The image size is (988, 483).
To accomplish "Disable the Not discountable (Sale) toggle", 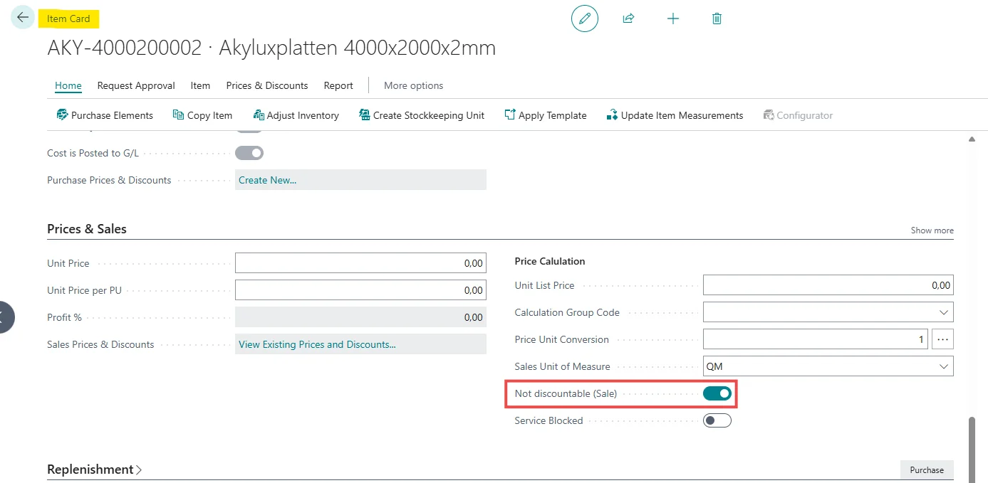I will tap(717, 393).
